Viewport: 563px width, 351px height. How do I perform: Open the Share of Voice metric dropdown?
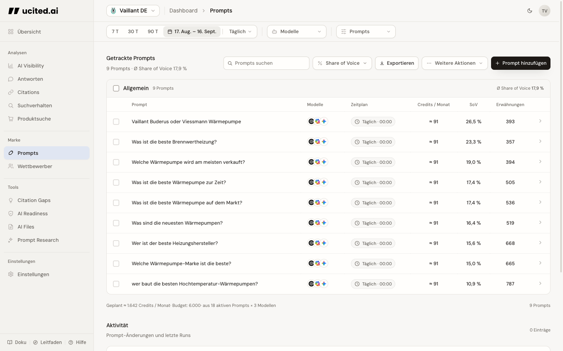coord(342,63)
